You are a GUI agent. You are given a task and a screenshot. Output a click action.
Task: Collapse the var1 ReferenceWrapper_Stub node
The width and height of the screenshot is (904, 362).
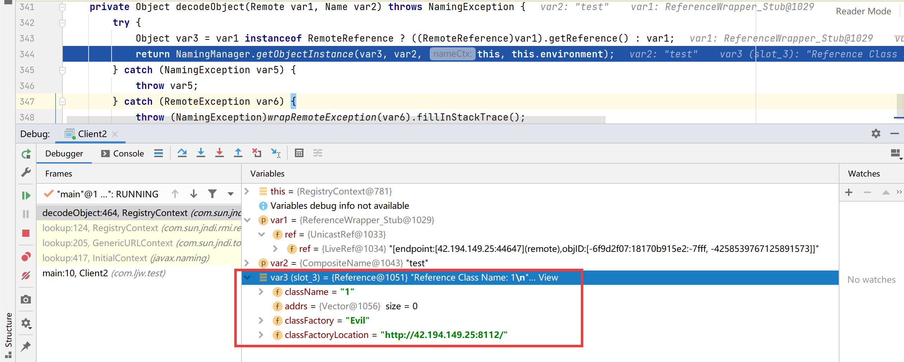click(248, 220)
